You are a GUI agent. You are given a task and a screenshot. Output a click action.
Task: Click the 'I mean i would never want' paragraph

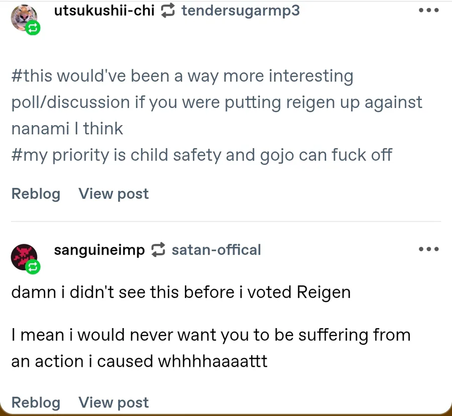pos(211,348)
